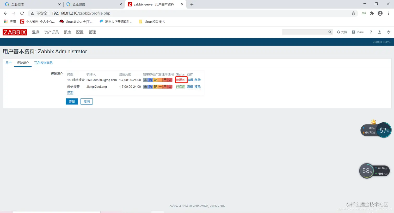Switch to the 用户 tab
394x213 pixels.
coord(8,63)
